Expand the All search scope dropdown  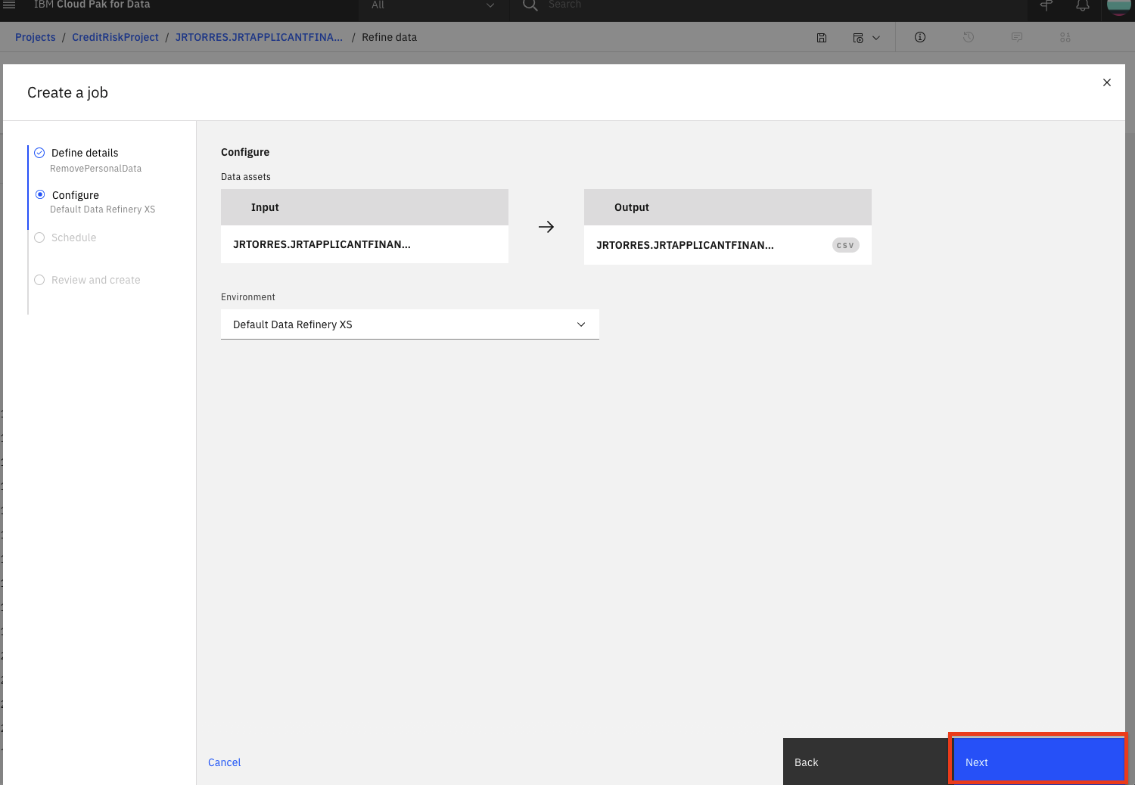tap(433, 5)
